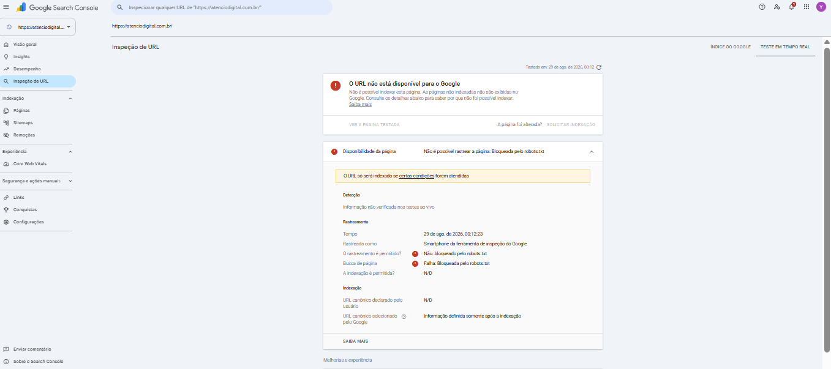The image size is (831, 369).
Task: Click 'Smartphone da ferramenta de inspeção do Google'
Action: coord(475,244)
